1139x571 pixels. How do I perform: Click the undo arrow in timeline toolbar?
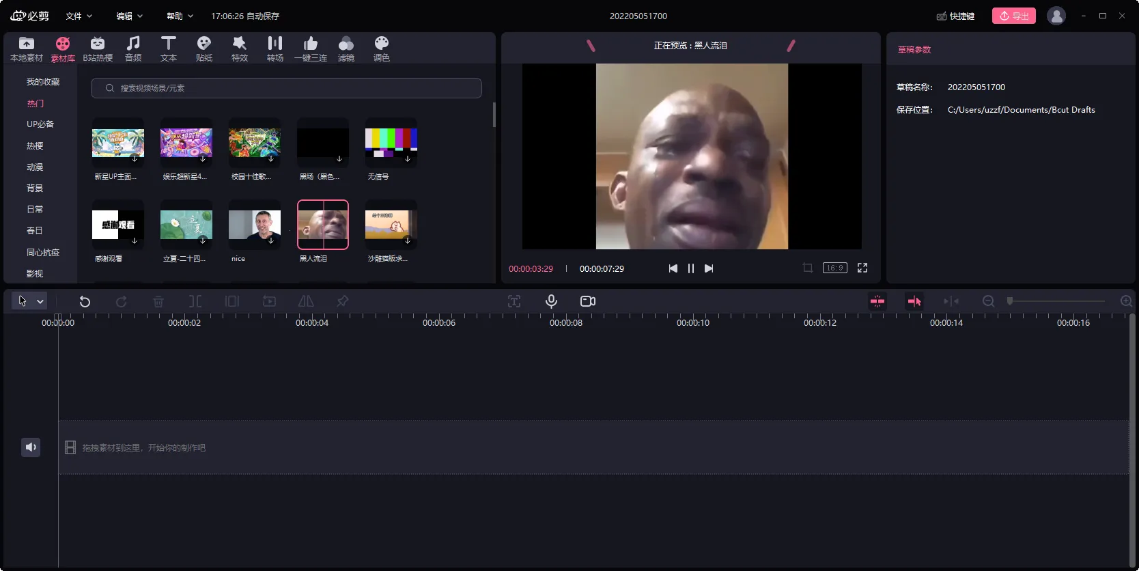85,301
